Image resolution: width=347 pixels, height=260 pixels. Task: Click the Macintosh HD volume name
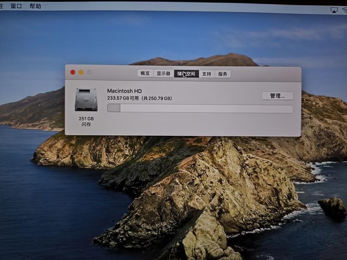124,91
